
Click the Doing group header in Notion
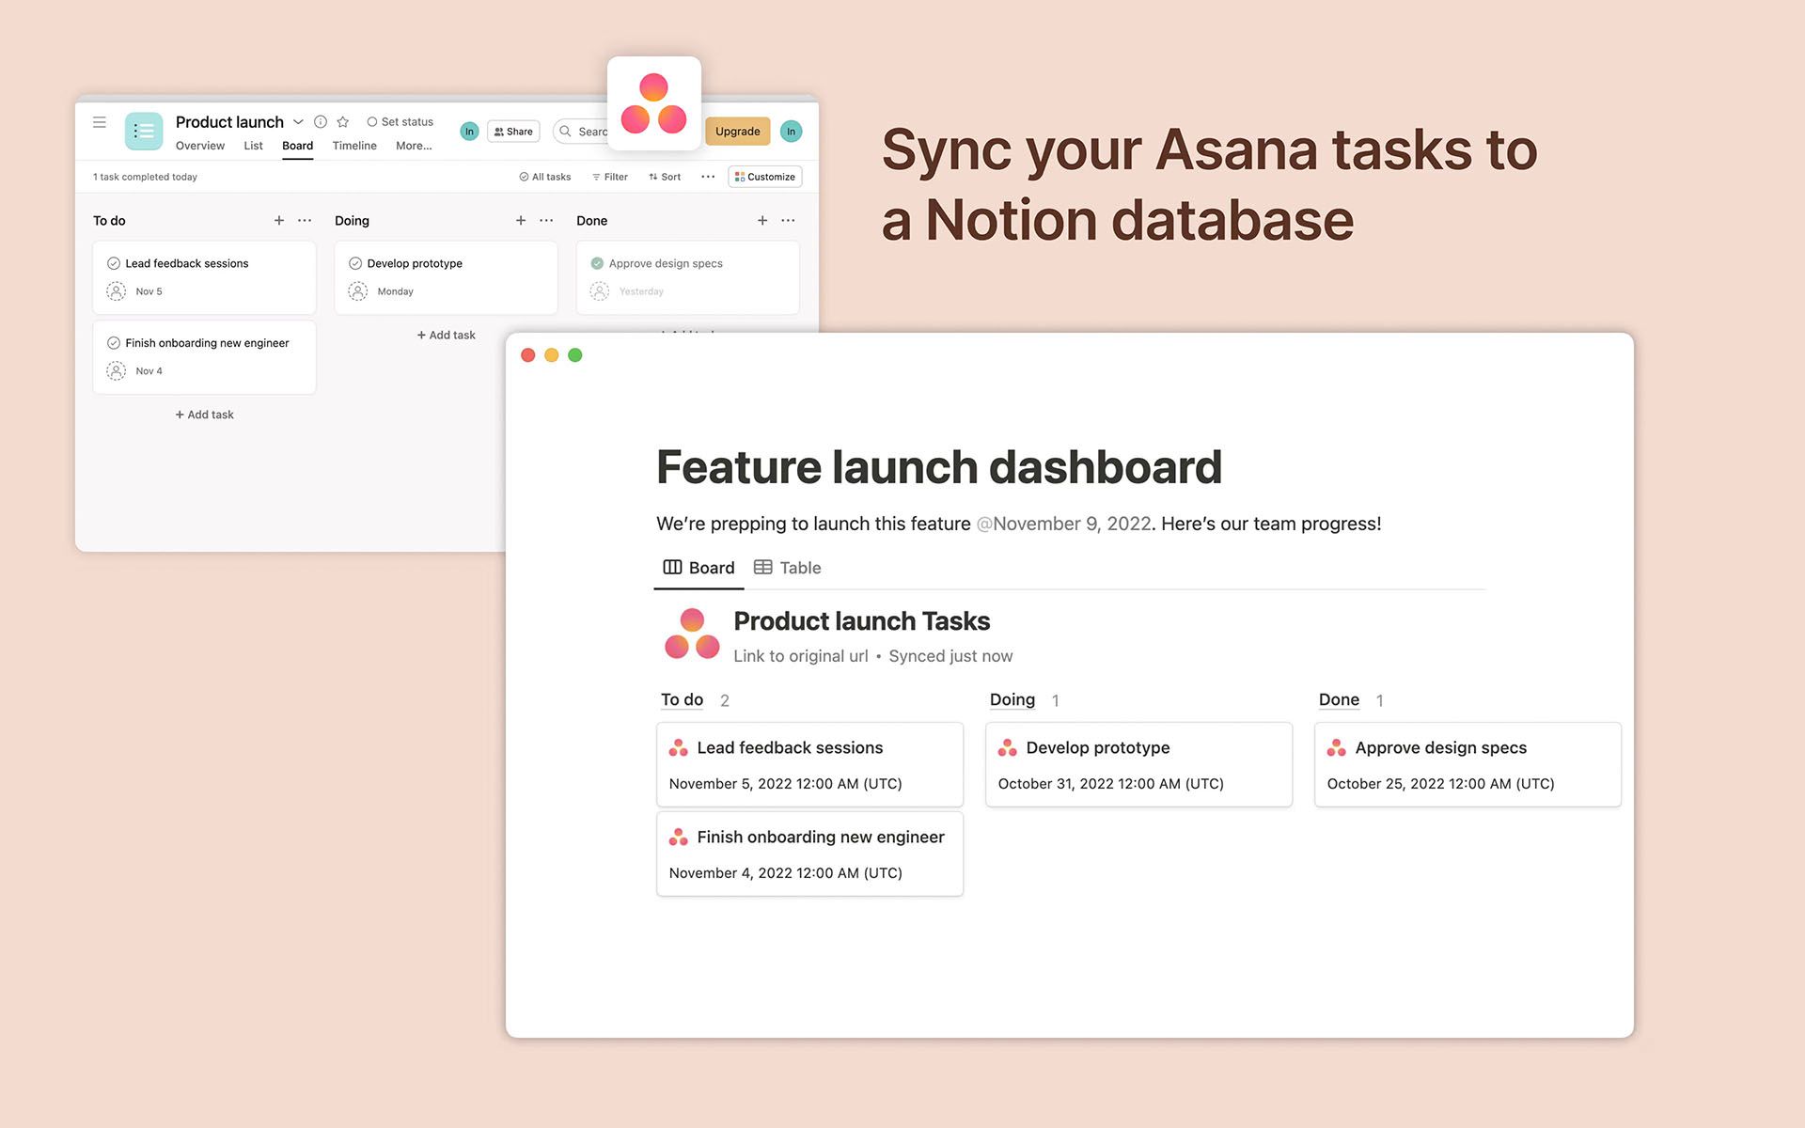click(1012, 700)
